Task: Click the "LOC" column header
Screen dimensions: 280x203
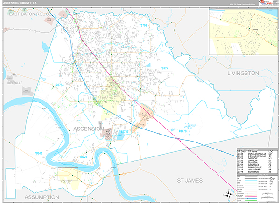Action: 270,151
